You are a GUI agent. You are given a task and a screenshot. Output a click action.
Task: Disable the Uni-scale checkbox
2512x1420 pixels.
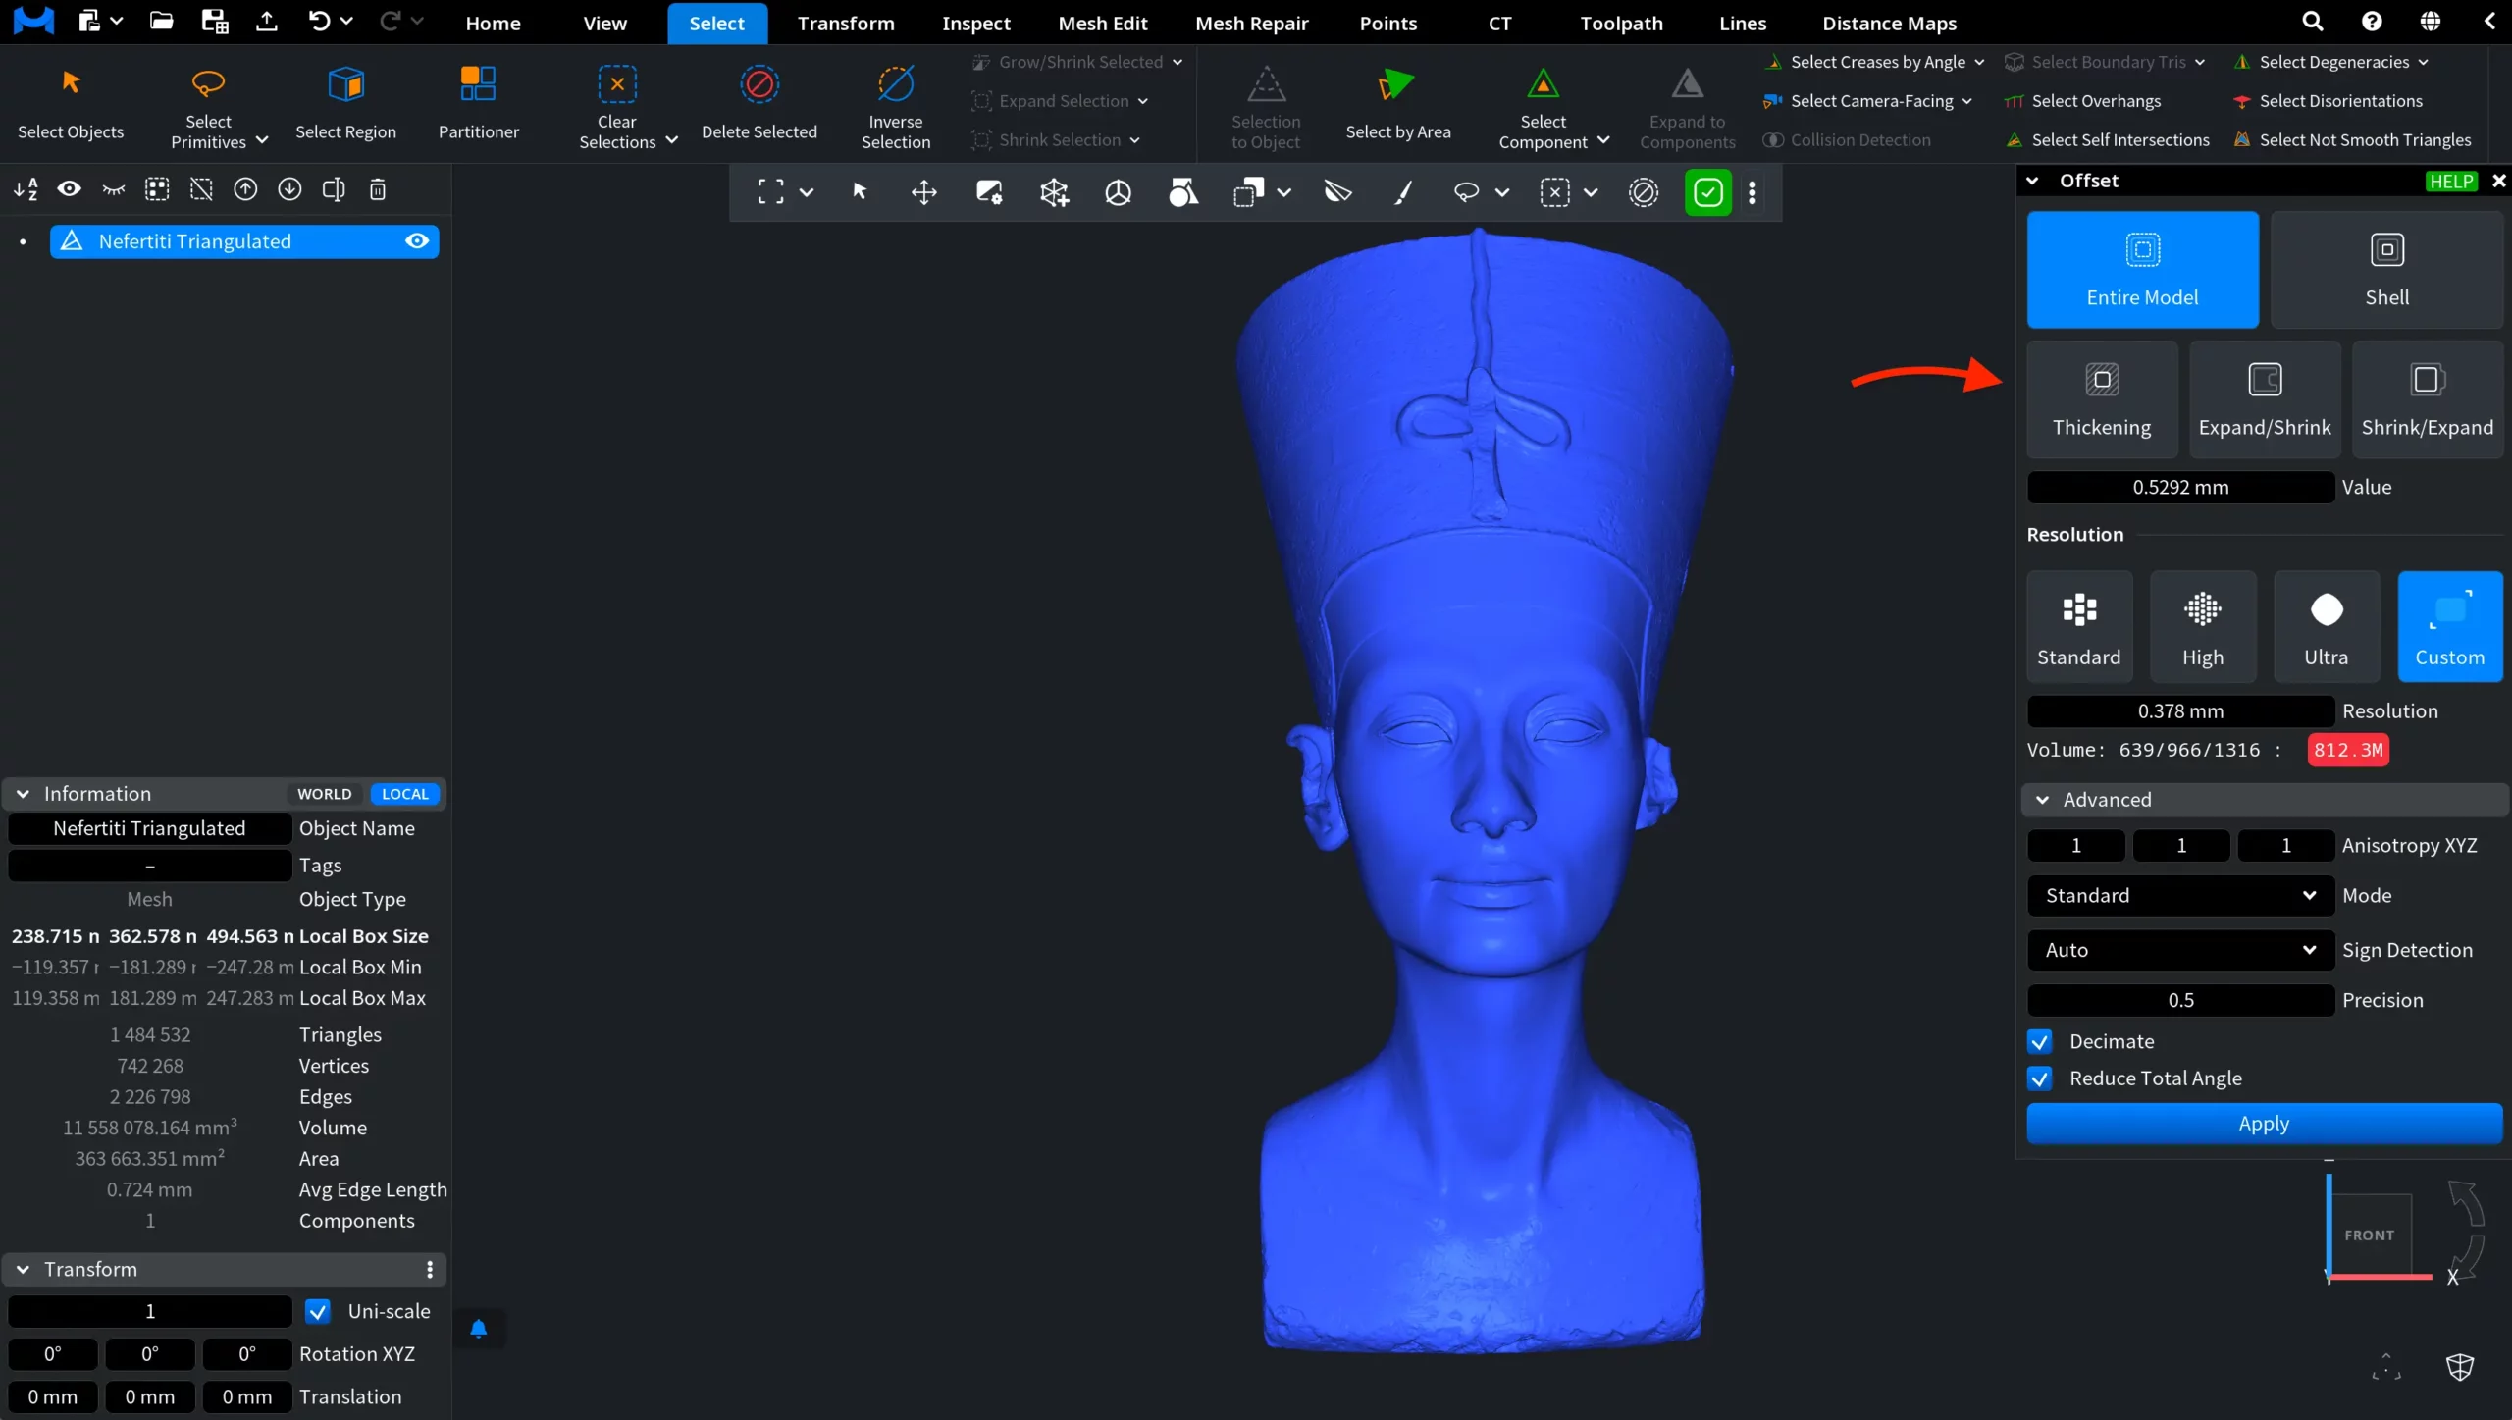point(318,1311)
